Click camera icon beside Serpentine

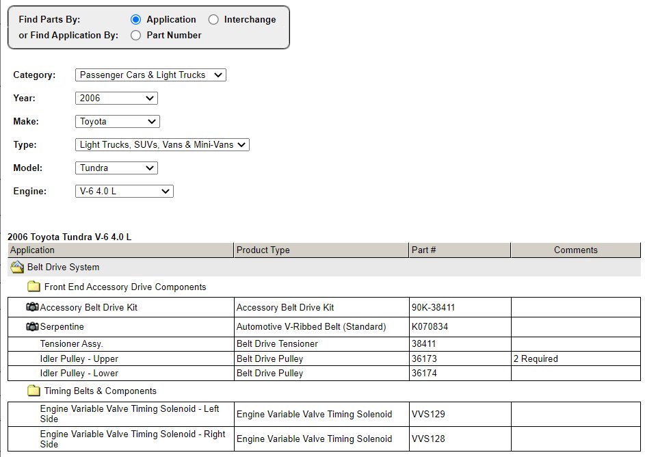coord(33,326)
